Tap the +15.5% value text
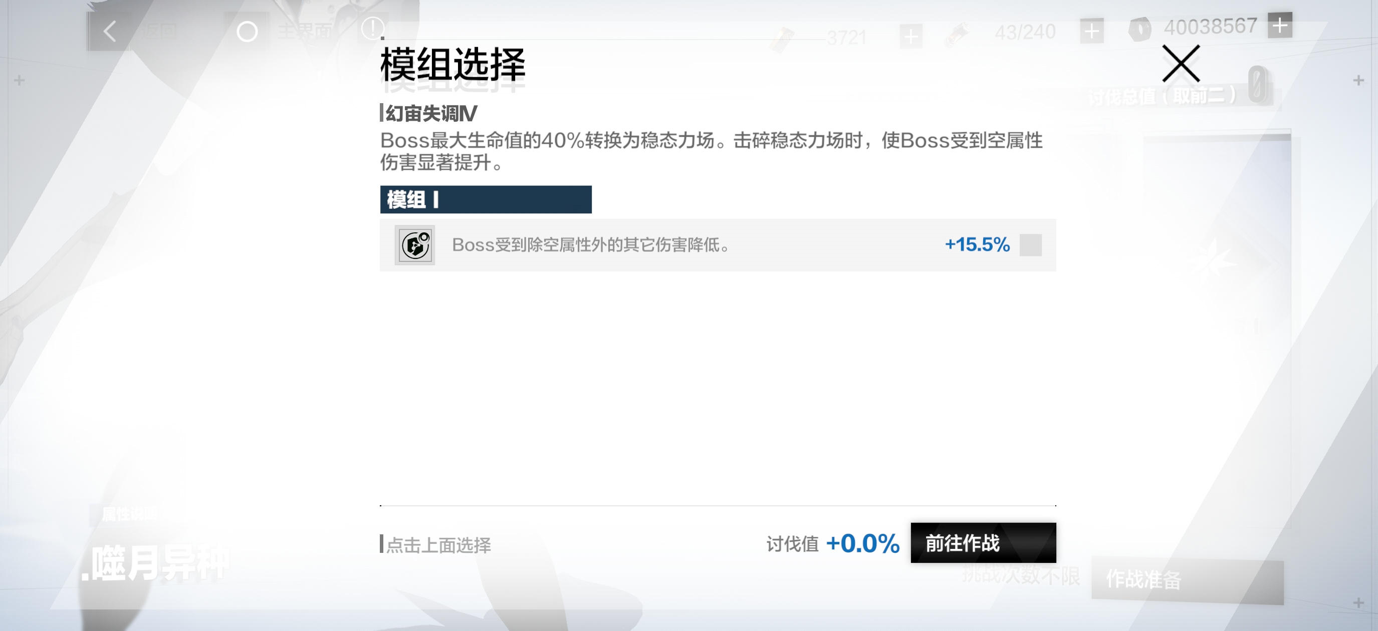This screenshot has height=631, width=1378. [x=977, y=245]
